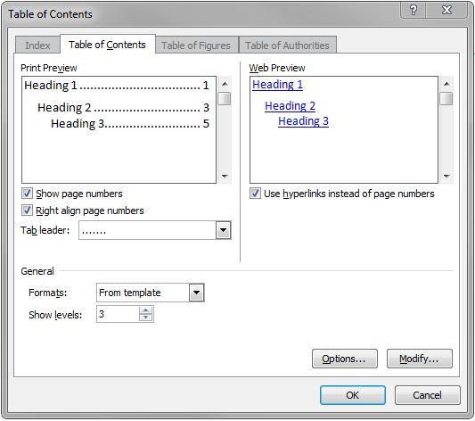
Task: Select the Table of Authorities tab
Action: [x=287, y=45]
